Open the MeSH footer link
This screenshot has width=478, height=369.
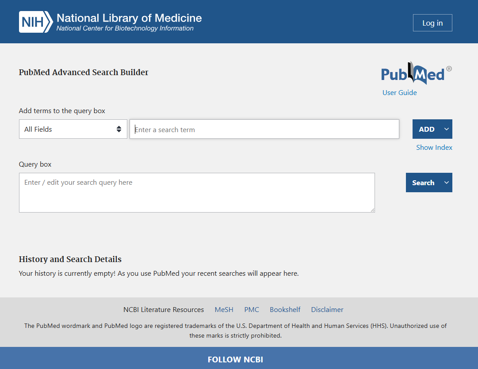[x=224, y=310]
